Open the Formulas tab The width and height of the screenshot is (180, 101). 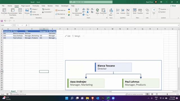36,6
